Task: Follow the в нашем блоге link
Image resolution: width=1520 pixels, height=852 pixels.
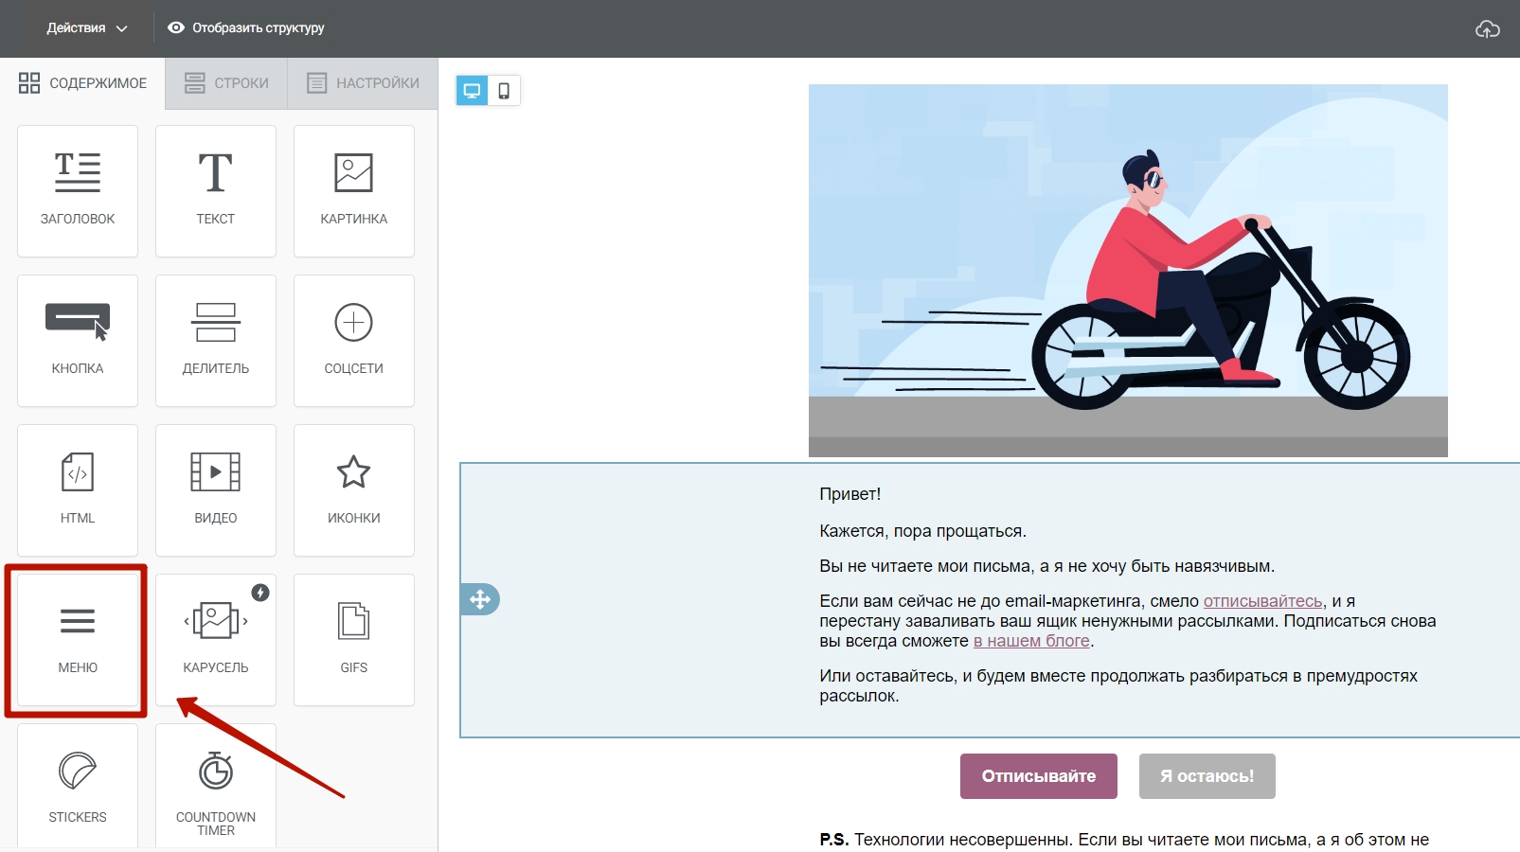Action: pos(1031,641)
